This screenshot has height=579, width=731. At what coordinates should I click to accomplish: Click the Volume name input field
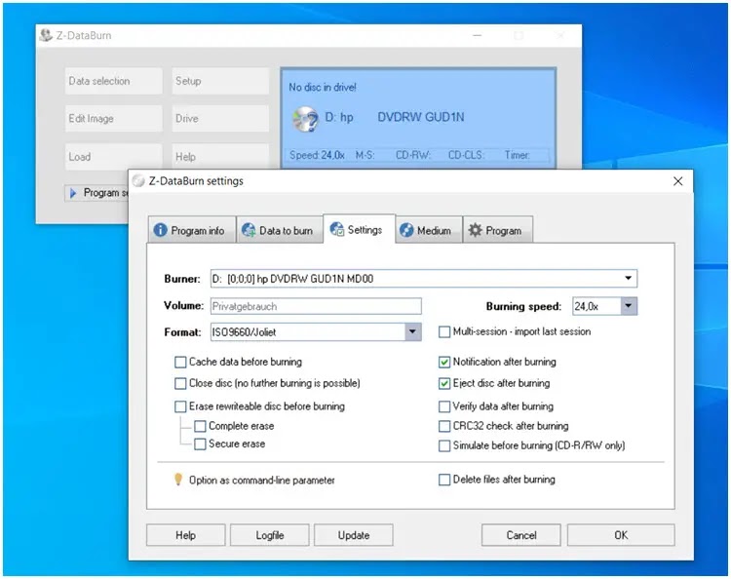316,306
